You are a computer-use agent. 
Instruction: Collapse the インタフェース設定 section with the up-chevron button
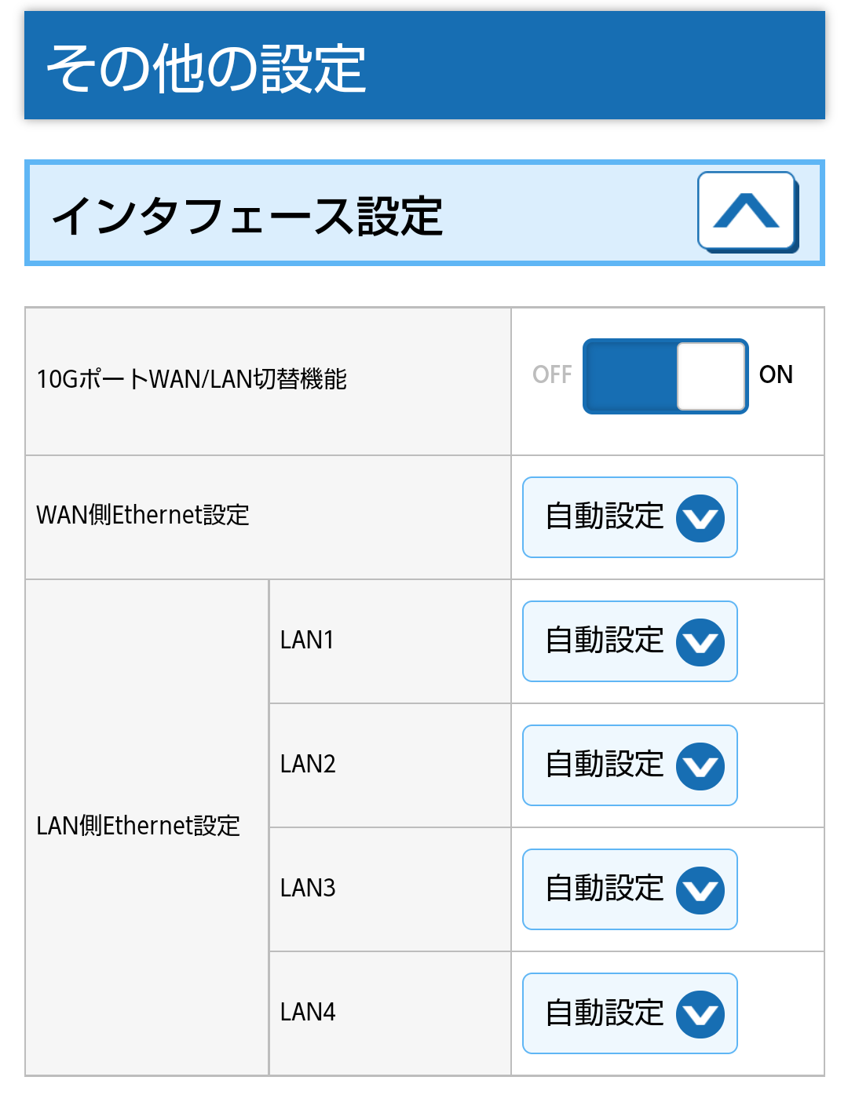coord(747,211)
